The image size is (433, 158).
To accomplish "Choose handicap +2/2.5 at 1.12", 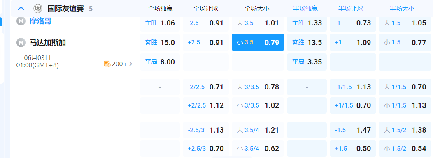I will coord(206,105).
